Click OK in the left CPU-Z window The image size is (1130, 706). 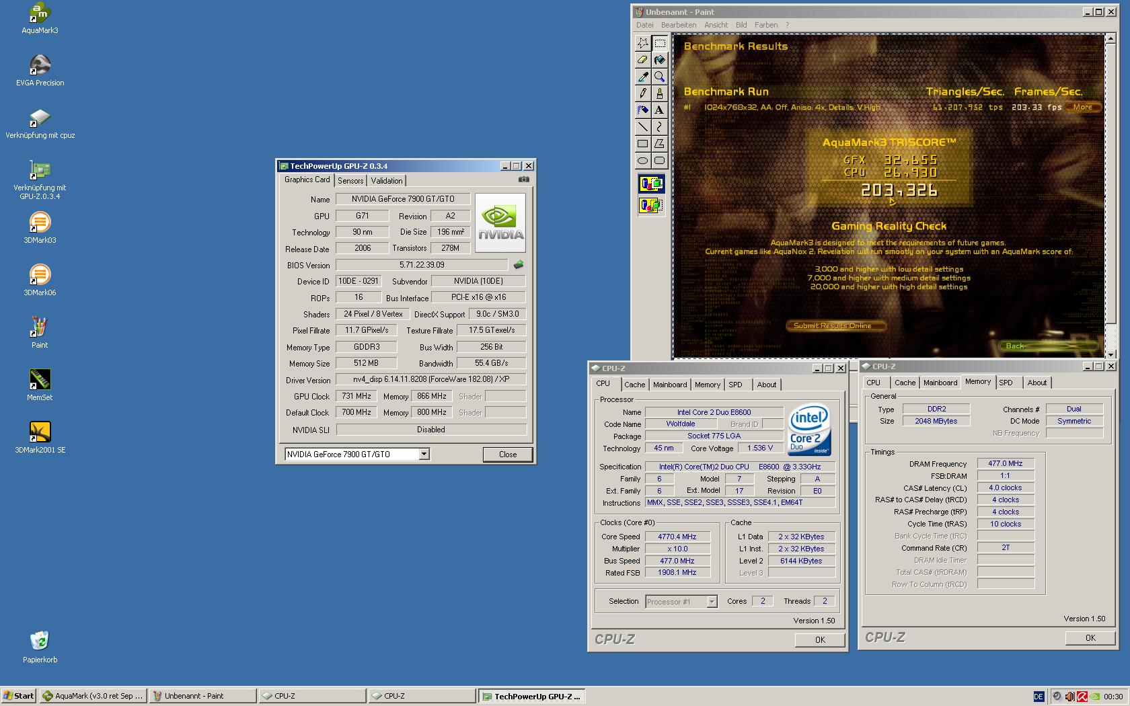point(820,640)
